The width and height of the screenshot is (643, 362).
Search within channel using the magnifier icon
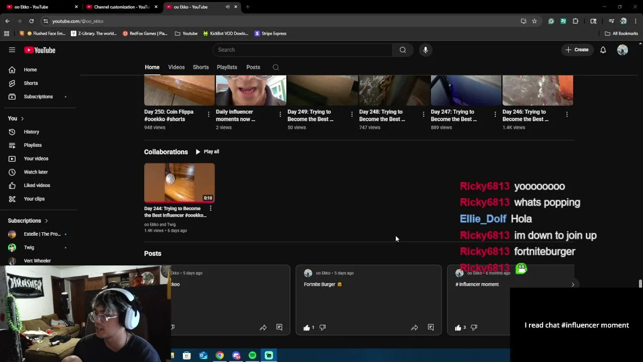click(276, 67)
